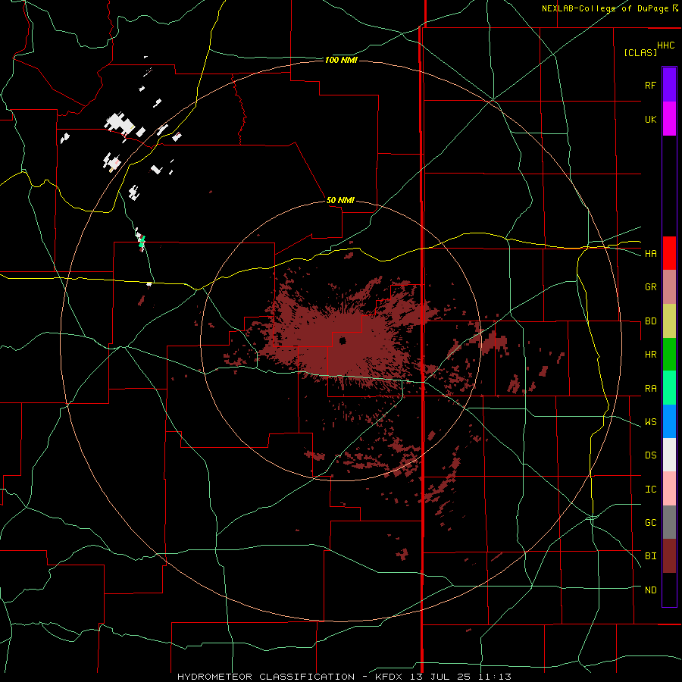Image resolution: width=682 pixels, height=682 pixels.
Task: Click the IC pink legend swatch
Action: coord(669,489)
